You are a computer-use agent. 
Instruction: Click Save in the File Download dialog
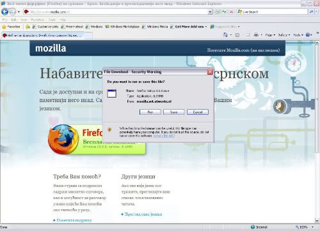coord(174,112)
